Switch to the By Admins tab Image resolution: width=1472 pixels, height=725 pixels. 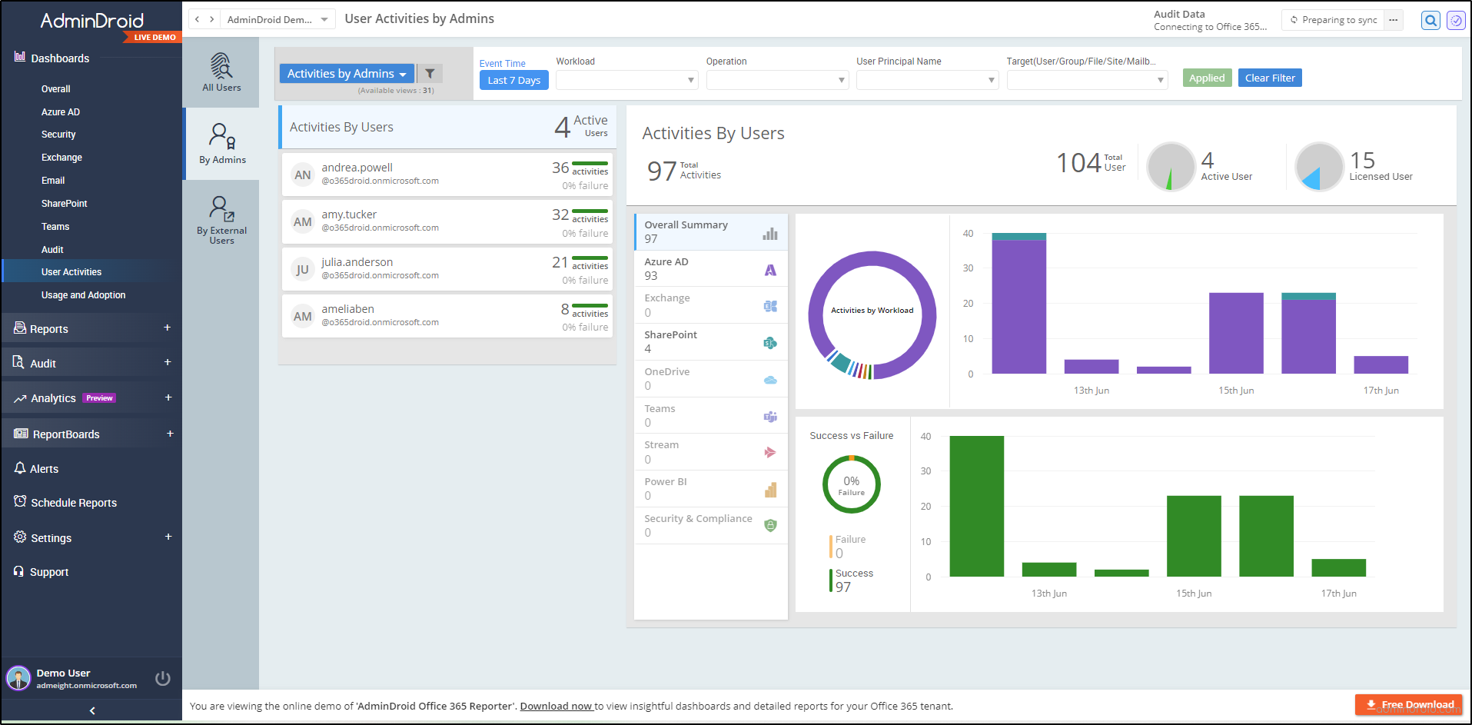point(221,143)
